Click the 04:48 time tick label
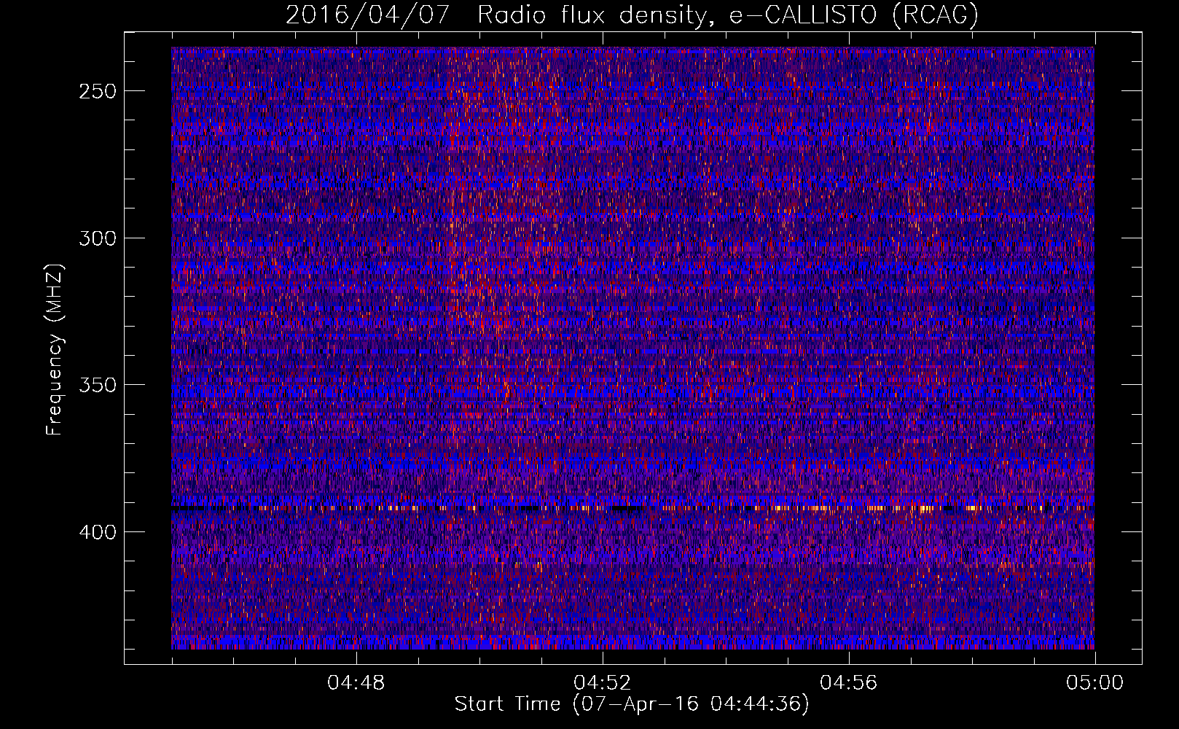Image resolution: width=1179 pixels, height=729 pixels. pos(356,683)
